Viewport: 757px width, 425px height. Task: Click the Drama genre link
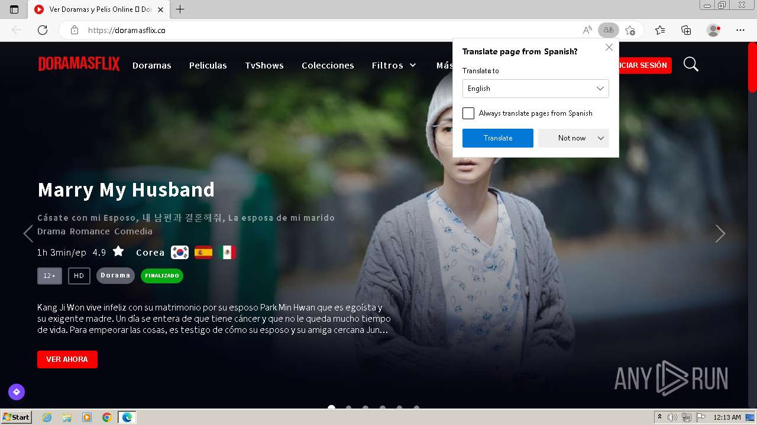tap(51, 231)
